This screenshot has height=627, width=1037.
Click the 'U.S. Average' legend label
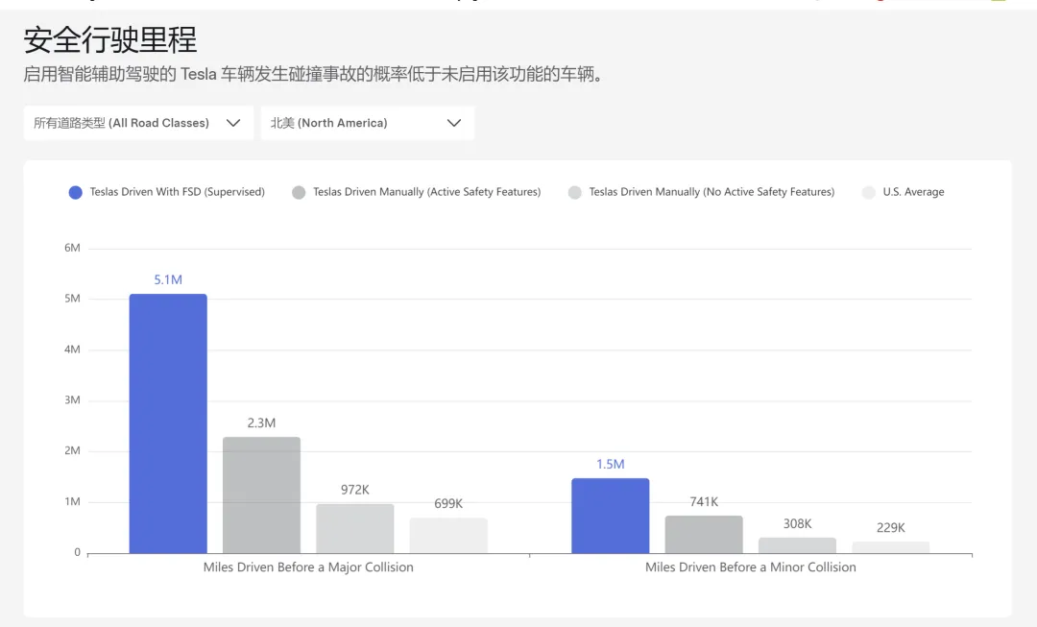click(x=913, y=192)
